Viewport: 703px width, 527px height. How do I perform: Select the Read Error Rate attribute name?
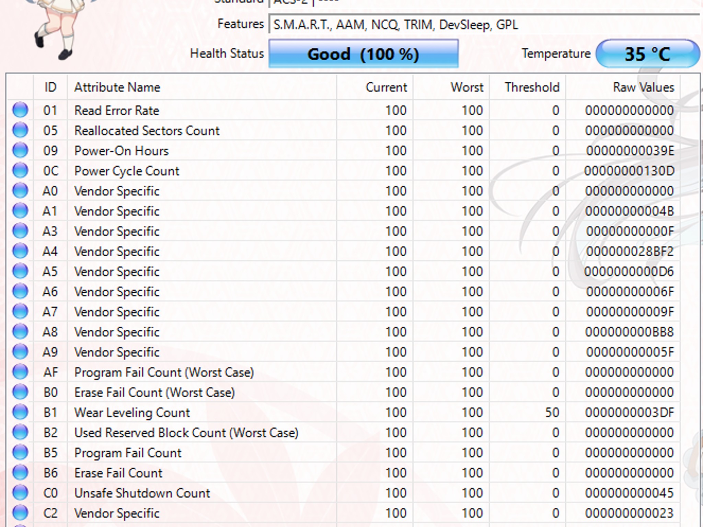click(x=117, y=110)
